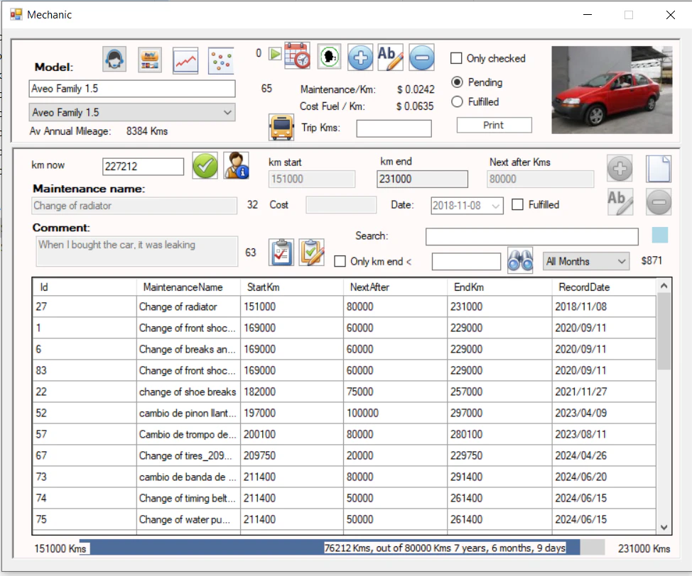Click the Print button
The width and height of the screenshot is (692, 576).
point(494,125)
